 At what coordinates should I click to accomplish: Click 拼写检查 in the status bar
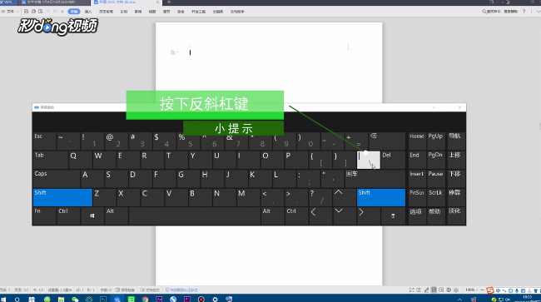(125, 290)
